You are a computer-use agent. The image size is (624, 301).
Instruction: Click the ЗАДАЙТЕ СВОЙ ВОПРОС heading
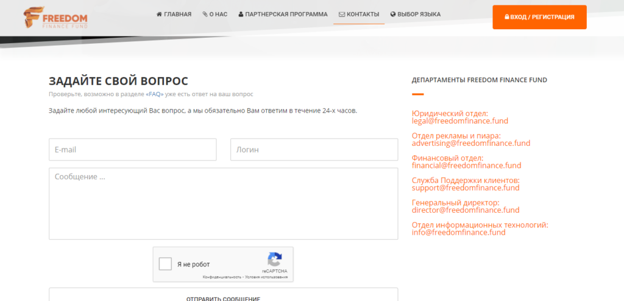point(119,81)
